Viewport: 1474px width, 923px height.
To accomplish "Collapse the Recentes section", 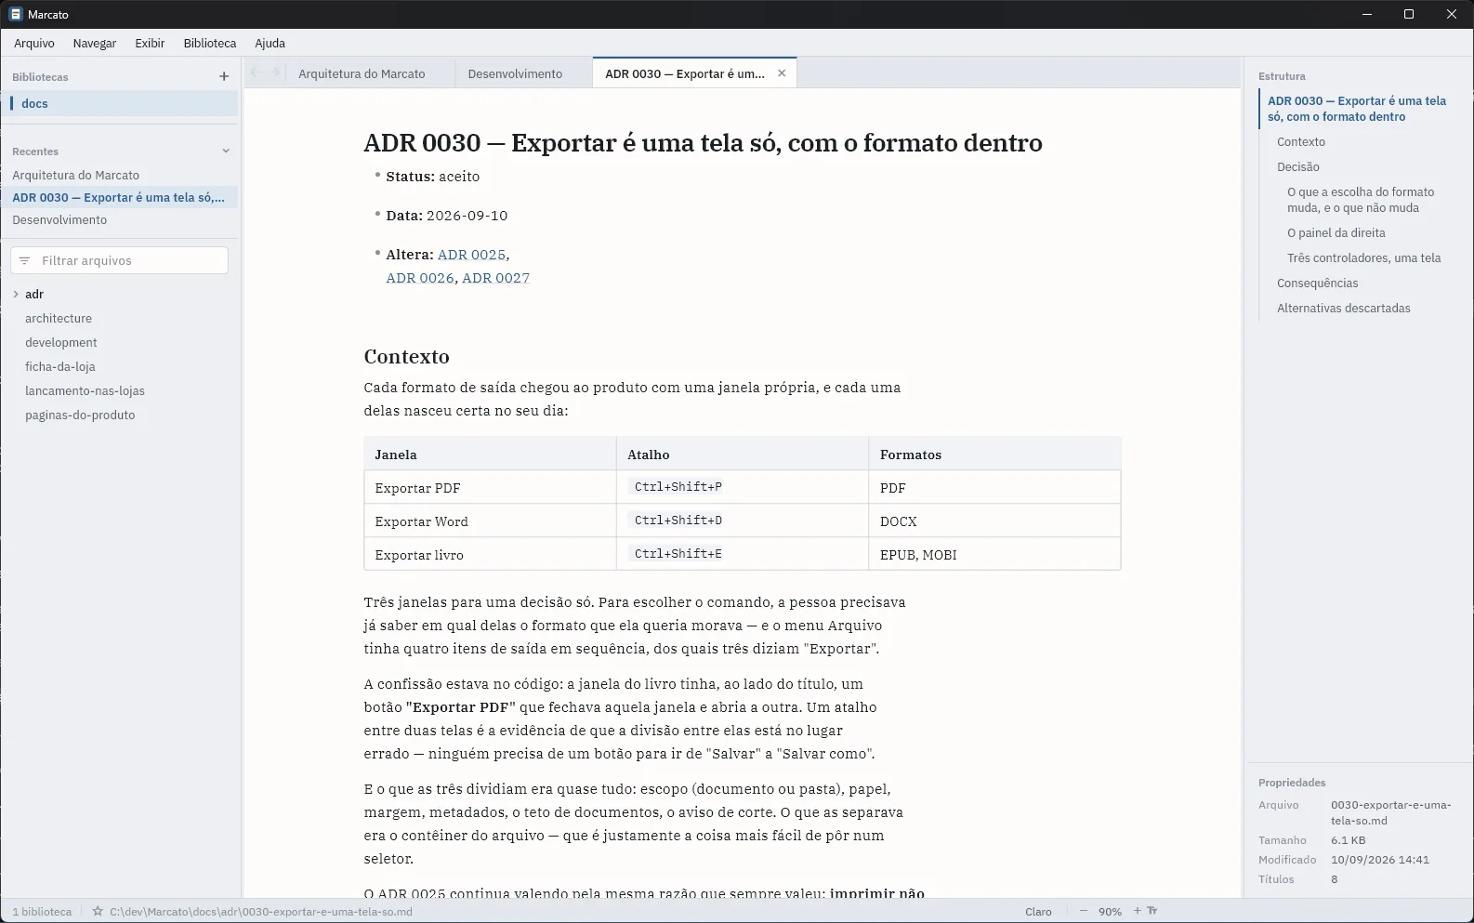I will [x=226, y=151].
